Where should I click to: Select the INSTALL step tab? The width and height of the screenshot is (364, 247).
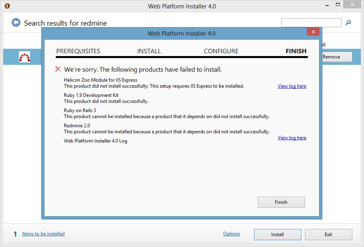[149, 51]
